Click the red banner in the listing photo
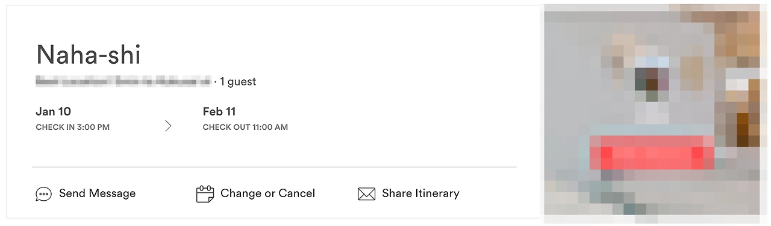 (x=652, y=154)
